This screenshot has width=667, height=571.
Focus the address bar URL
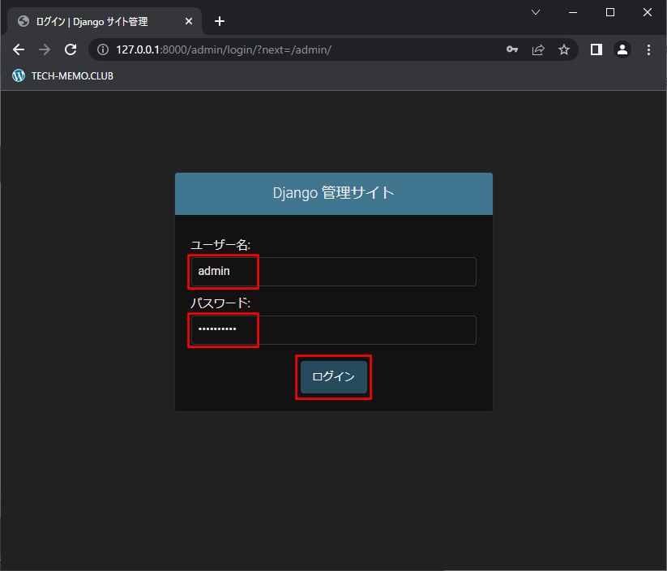224,49
